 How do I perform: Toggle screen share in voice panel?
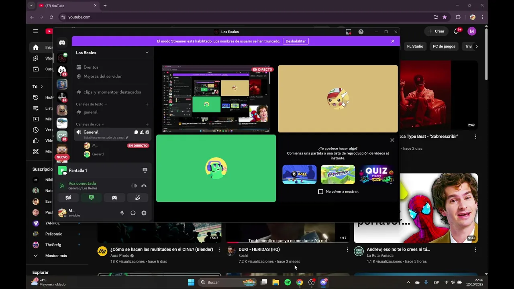[x=91, y=197]
